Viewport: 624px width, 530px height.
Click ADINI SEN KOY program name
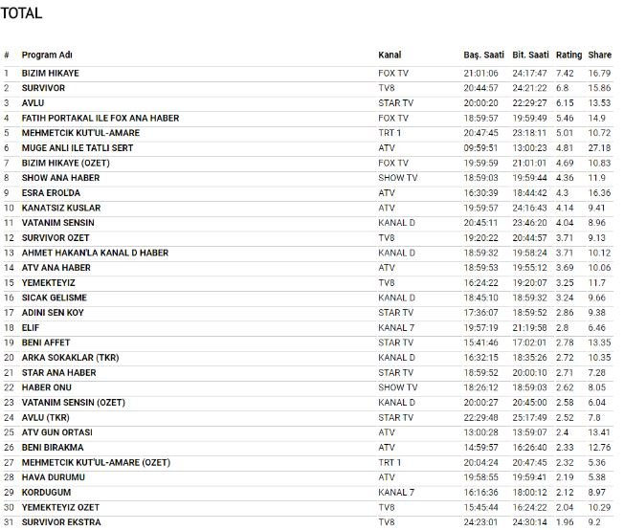53,313
